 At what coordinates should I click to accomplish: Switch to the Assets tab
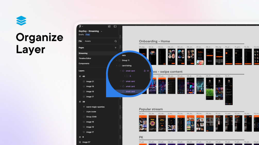(88, 41)
